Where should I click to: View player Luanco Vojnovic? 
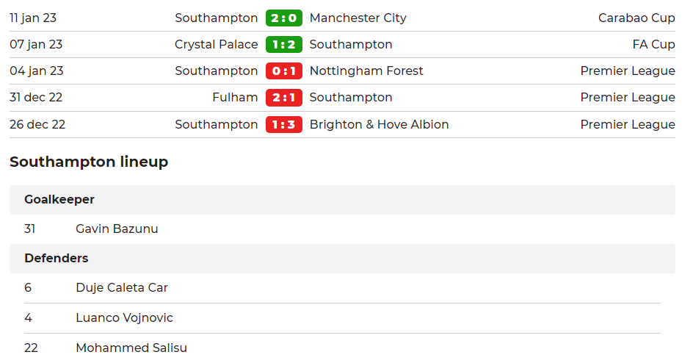[124, 317]
